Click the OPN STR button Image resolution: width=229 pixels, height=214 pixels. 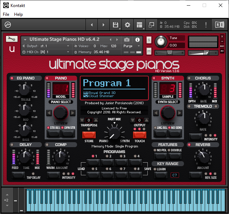coord(68,133)
